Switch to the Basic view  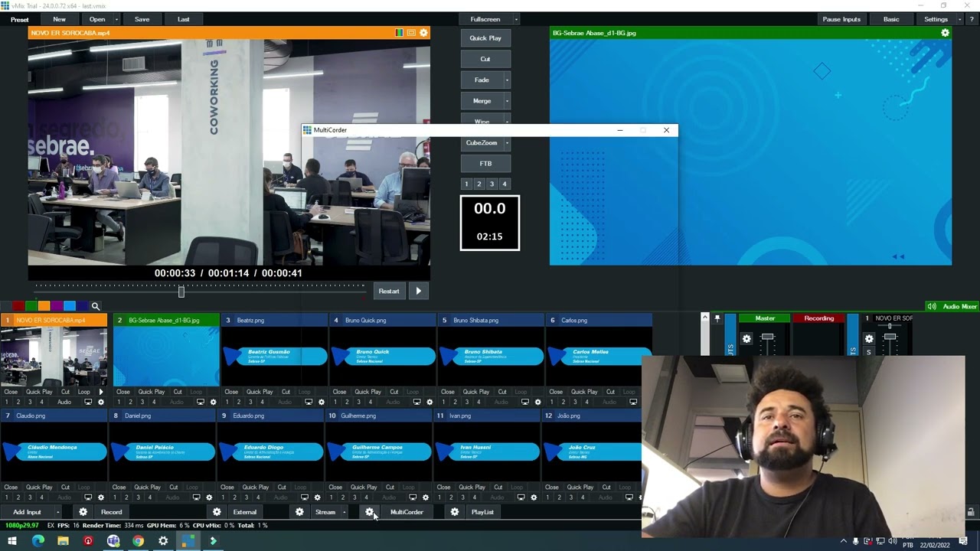pyautogui.click(x=891, y=19)
